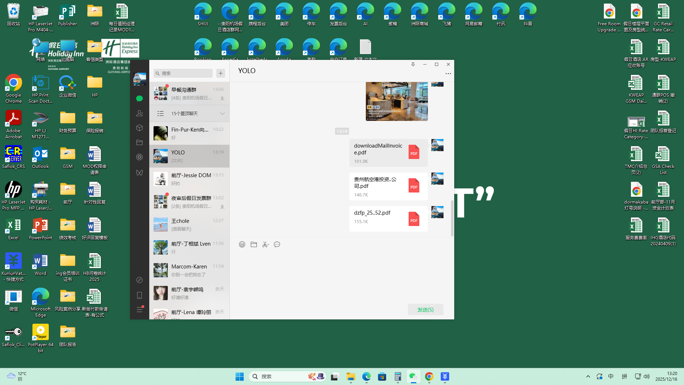Open chat history bubble icon
The image size is (684, 385).
[277, 245]
